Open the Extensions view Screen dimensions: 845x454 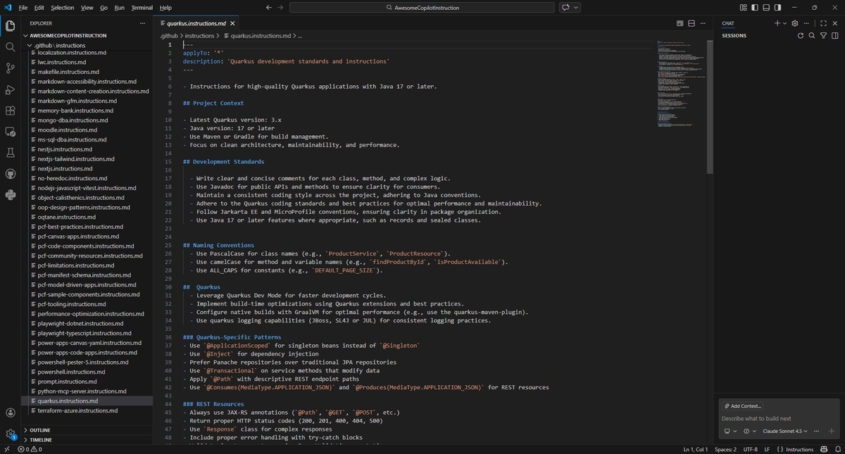coord(10,111)
